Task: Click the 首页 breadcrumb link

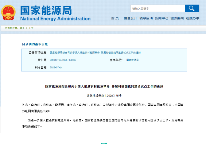Action: 22,28
